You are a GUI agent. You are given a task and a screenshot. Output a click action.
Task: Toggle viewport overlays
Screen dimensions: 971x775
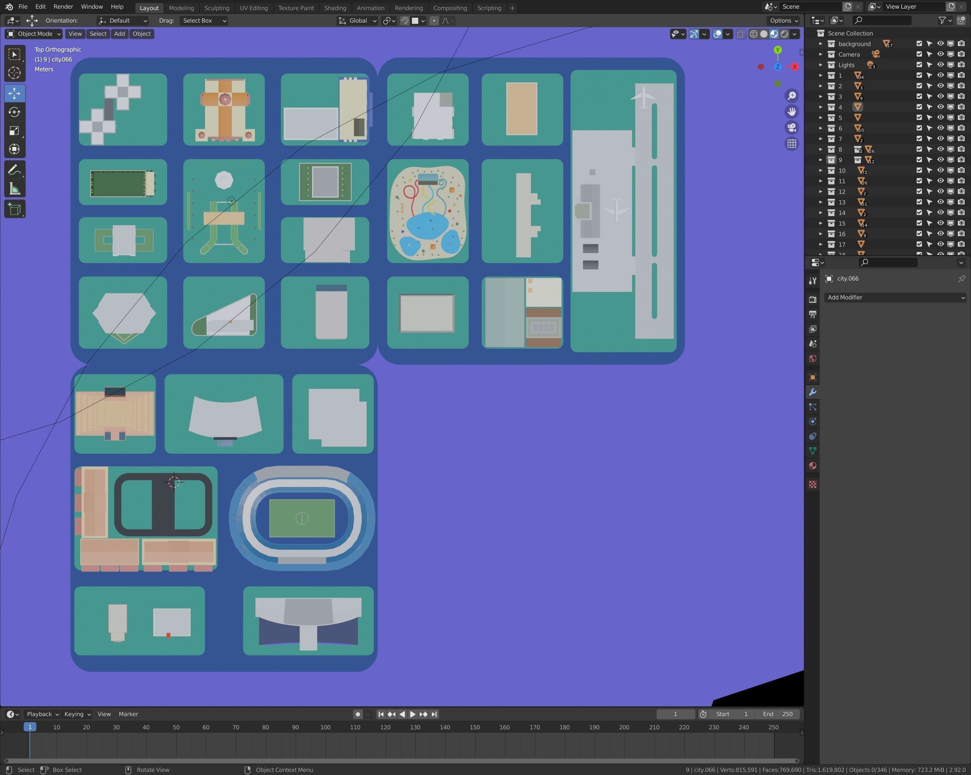coord(717,34)
